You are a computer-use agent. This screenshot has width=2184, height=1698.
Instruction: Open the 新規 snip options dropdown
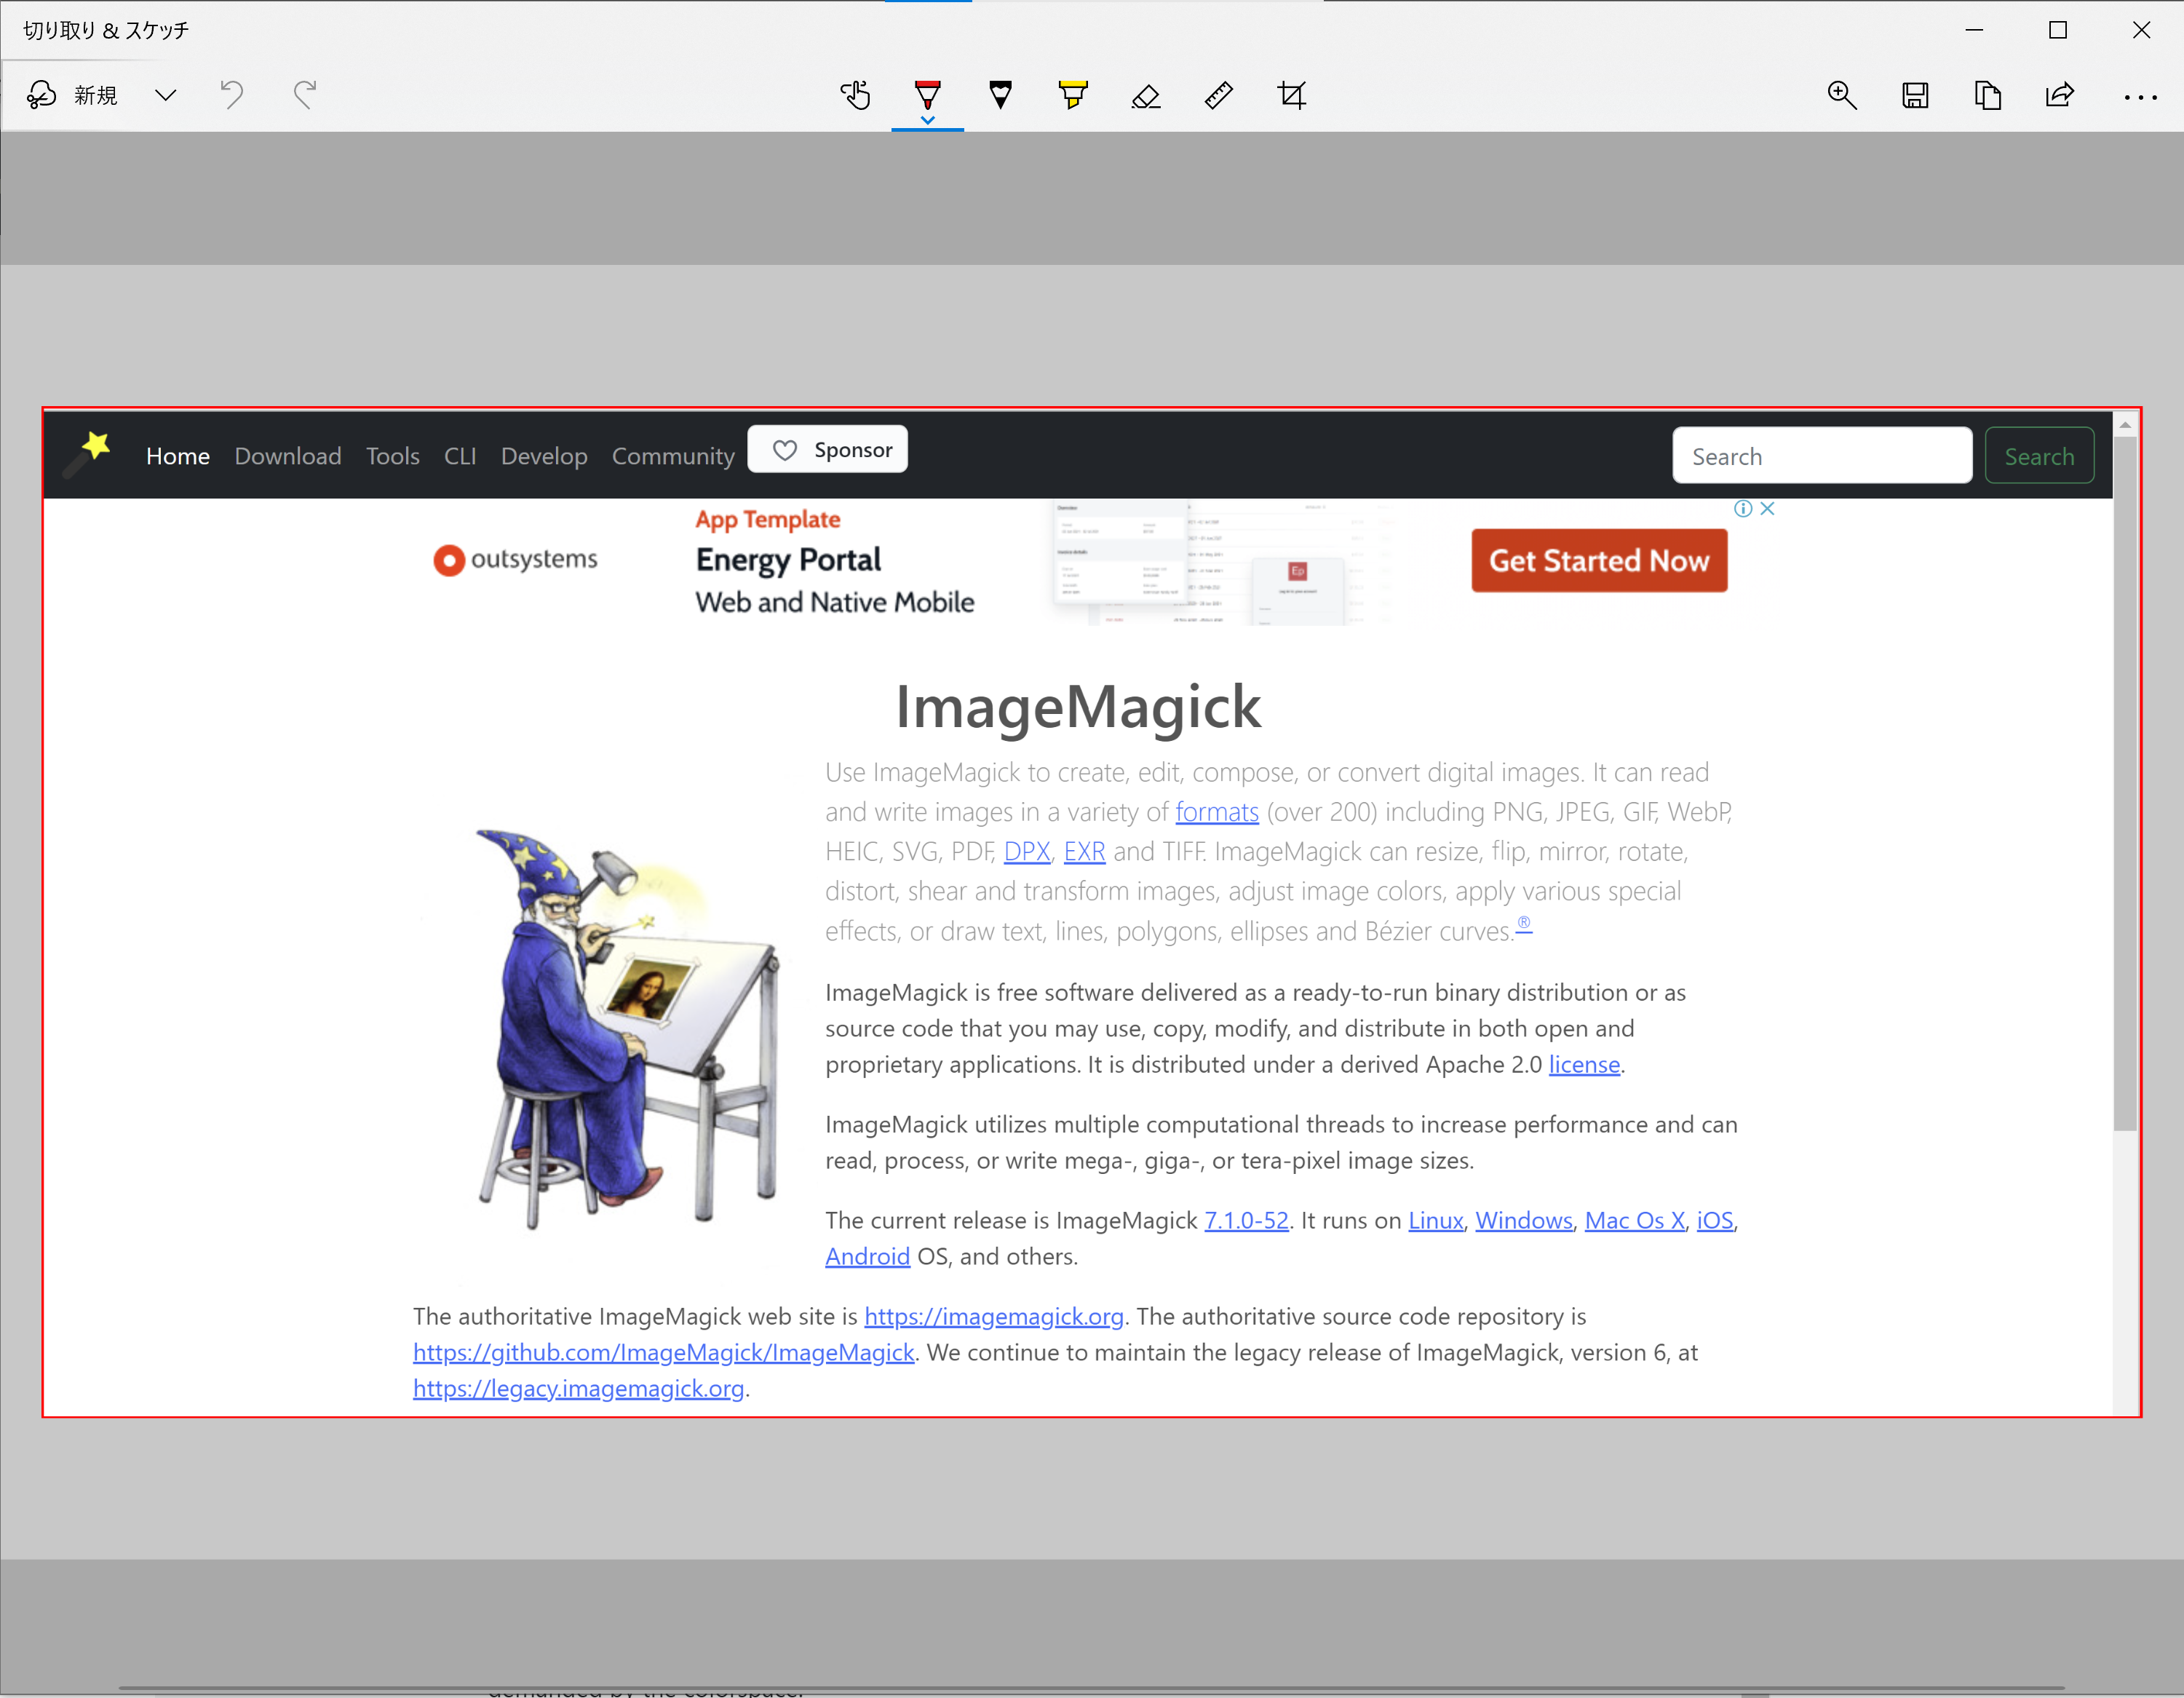pyautogui.click(x=166, y=95)
